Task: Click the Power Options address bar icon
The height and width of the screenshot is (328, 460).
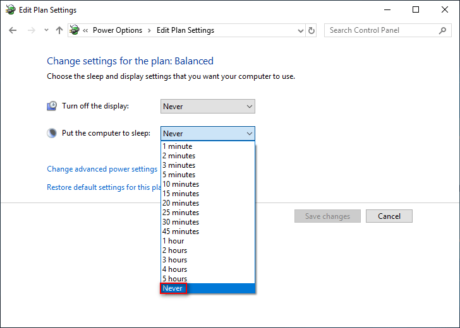Action: 75,30
